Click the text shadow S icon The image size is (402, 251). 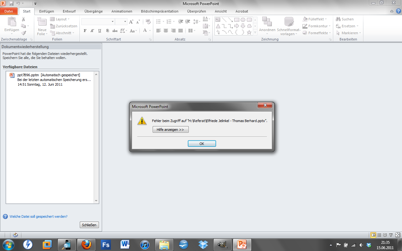pos(107,31)
